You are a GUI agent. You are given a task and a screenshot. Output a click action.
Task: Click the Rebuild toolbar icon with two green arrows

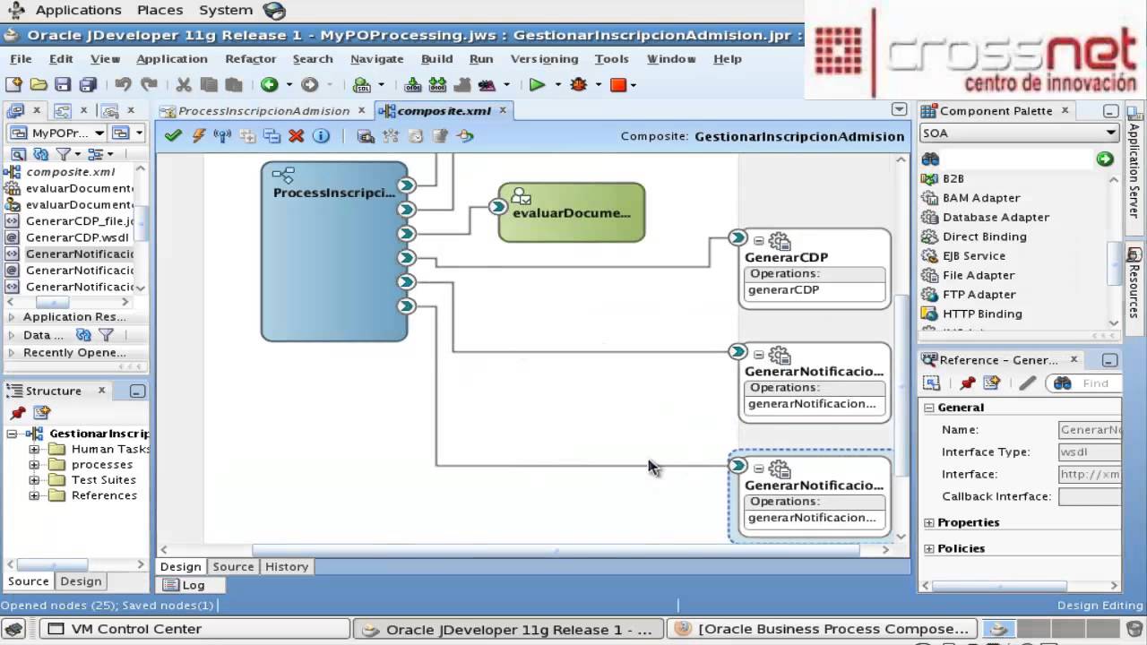click(437, 84)
